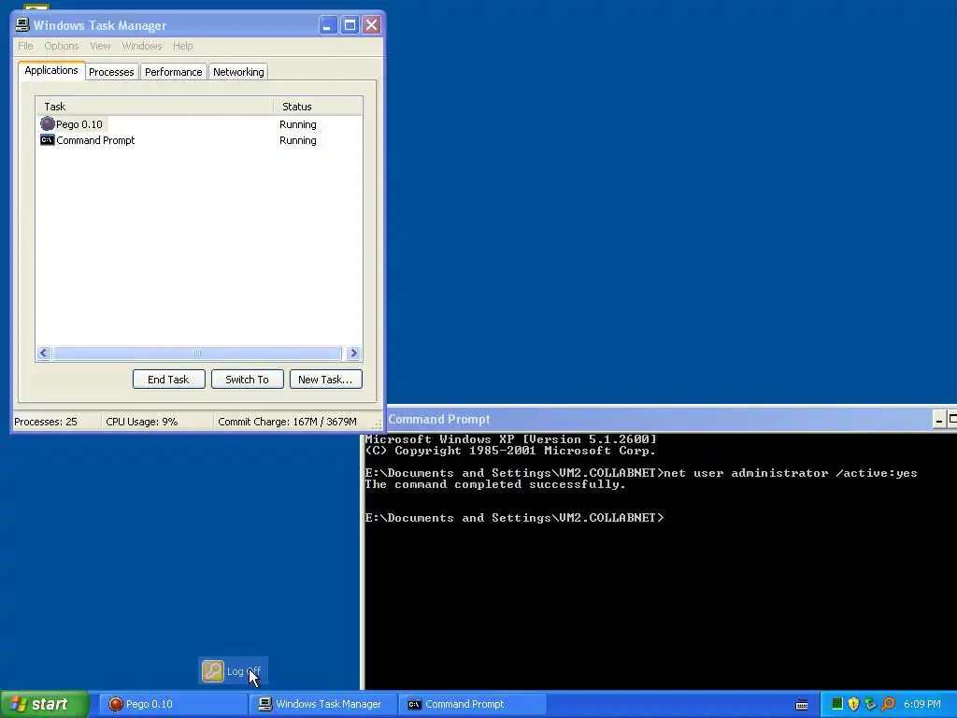Click the green CPU meter tray icon
The height and width of the screenshot is (718, 957).
pos(836,704)
